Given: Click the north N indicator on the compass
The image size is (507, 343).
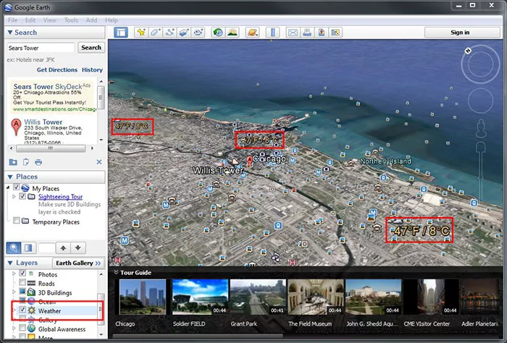Looking at the screenshot, I should (468, 51).
